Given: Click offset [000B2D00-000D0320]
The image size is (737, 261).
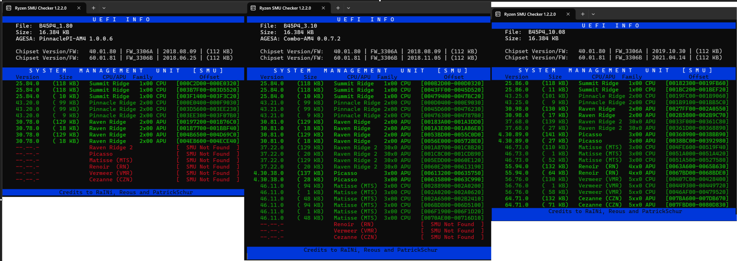Looking at the screenshot, I should 452,83.
